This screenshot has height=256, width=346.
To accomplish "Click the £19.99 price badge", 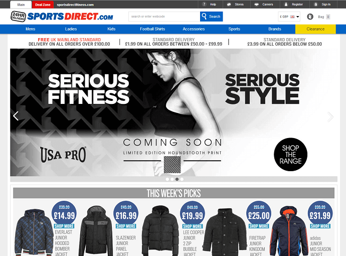I will coord(193,213).
